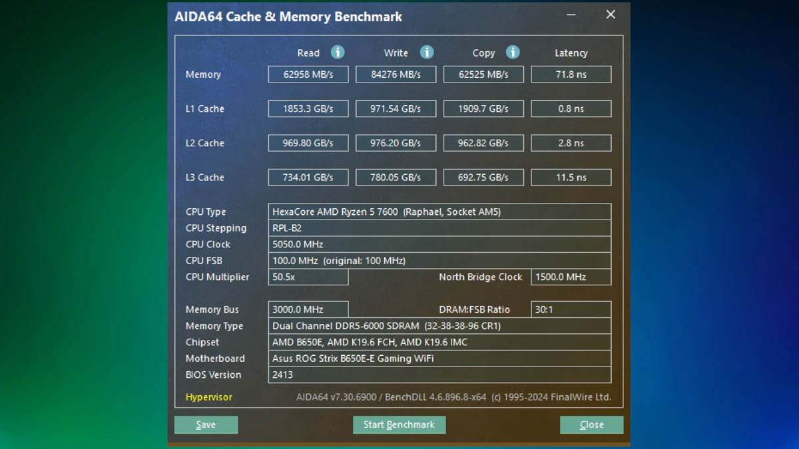Click the yellow Hypervisor label
This screenshot has height=449, width=799.
(x=209, y=397)
